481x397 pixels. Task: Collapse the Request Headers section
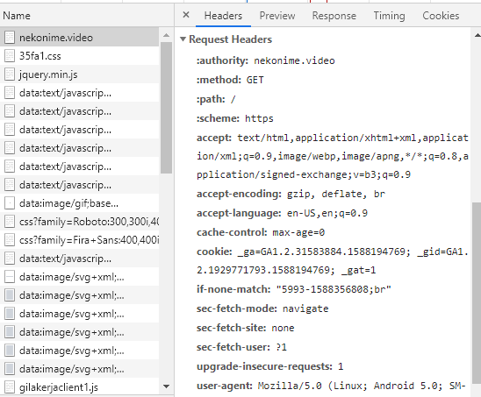[x=183, y=39]
